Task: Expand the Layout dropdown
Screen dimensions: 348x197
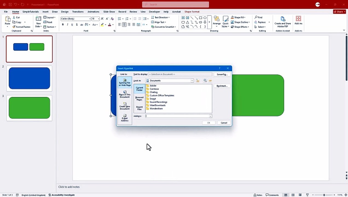Action: click(50, 18)
